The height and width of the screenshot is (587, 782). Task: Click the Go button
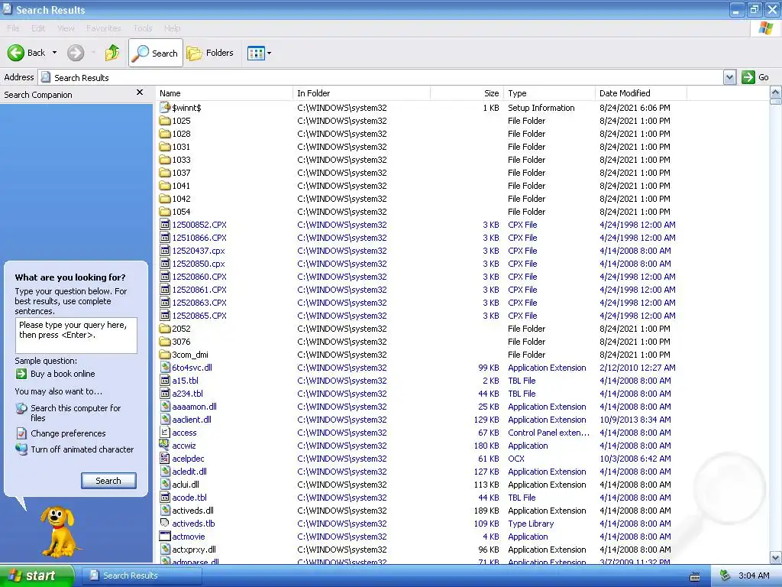coord(755,77)
